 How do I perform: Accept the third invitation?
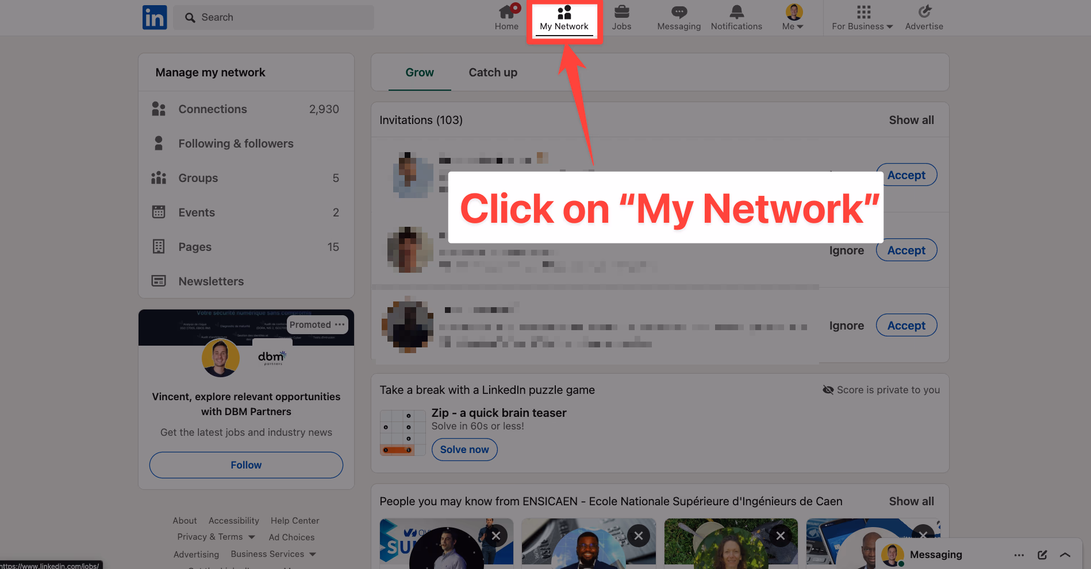[906, 326]
